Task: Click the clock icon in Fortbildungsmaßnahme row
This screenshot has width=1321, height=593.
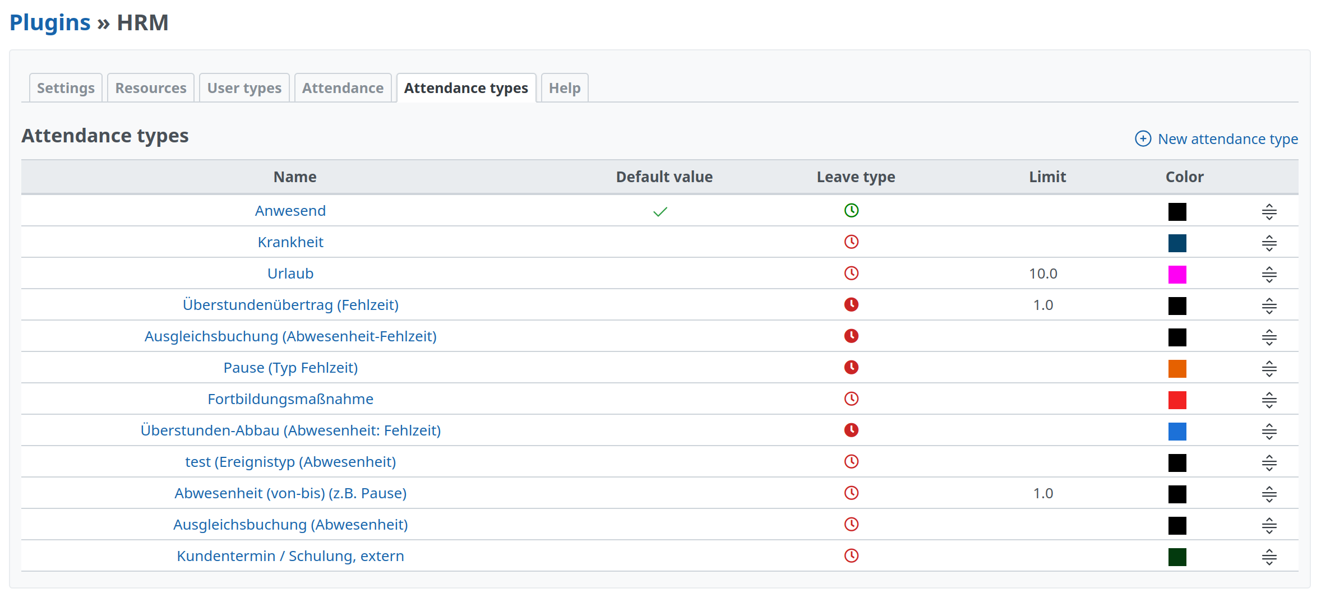Action: point(851,399)
